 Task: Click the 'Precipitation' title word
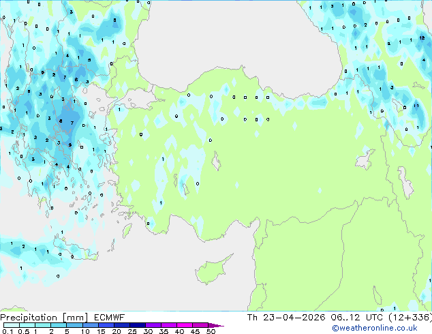pos(29,318)
